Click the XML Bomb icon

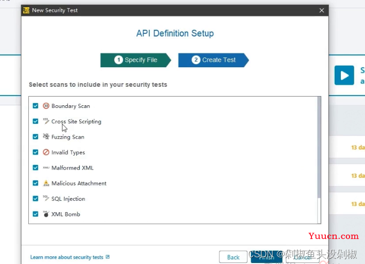46,214
